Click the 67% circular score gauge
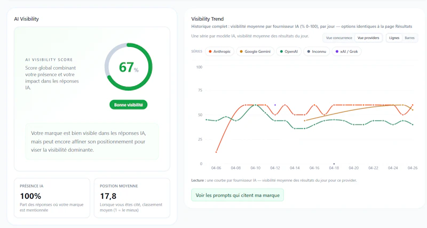Screen dimensions: 427x228 [129, 67]
